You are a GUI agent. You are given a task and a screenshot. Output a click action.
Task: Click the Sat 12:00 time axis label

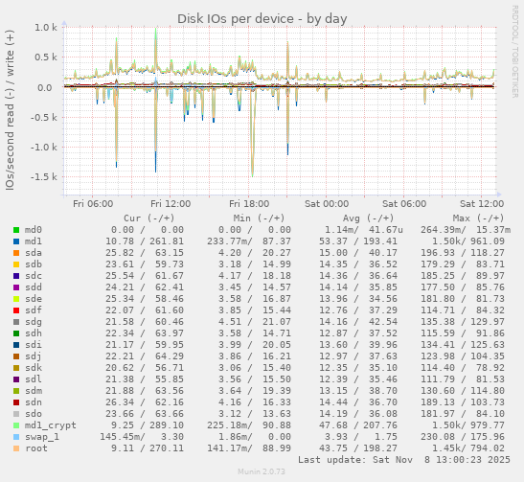(x=482, y=203)
